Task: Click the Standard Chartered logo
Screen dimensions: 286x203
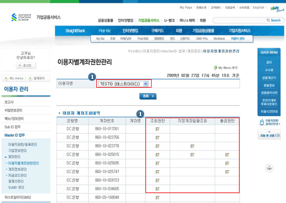Action: coord(21,17)
